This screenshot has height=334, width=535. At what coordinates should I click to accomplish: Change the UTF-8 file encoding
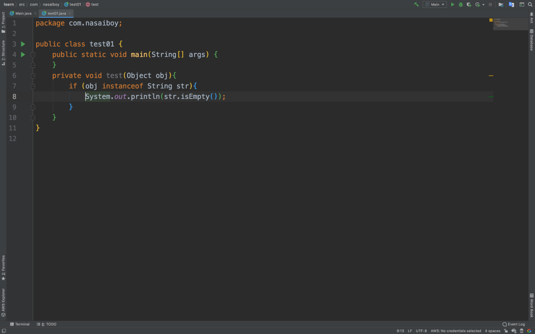(421, 331)
